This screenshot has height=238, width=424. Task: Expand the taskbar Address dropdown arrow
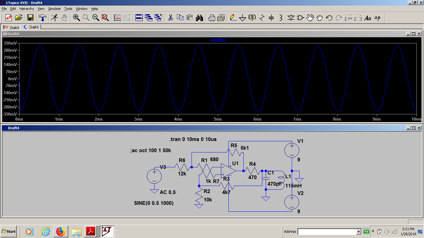pos(359,231)
